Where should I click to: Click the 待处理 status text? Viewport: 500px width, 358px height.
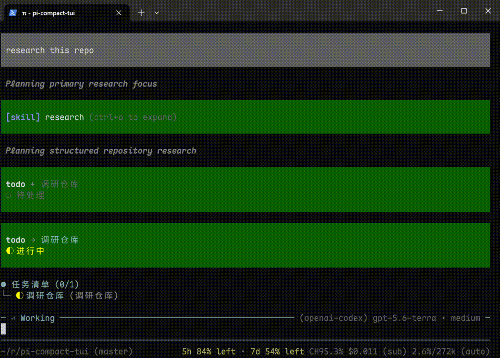click(30, 195)
